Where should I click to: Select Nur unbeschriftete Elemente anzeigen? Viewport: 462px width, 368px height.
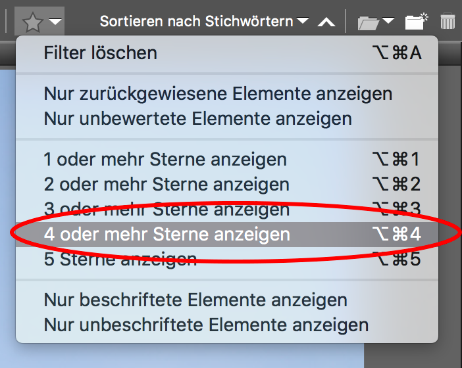click(x=206, y=325)
